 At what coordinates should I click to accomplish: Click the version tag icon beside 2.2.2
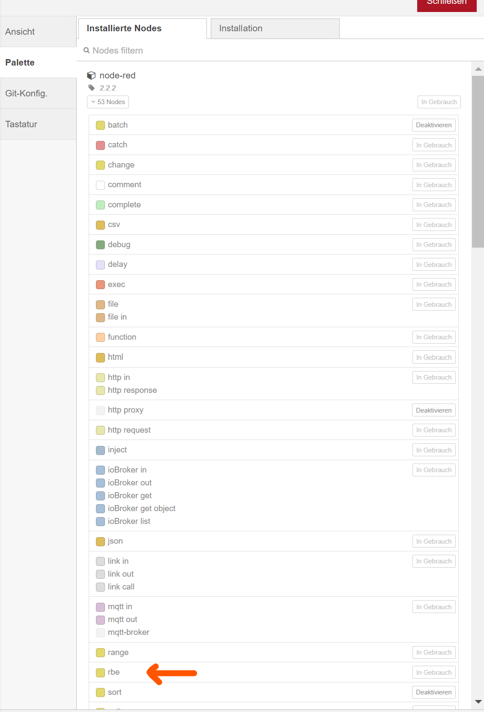point(92,88)
